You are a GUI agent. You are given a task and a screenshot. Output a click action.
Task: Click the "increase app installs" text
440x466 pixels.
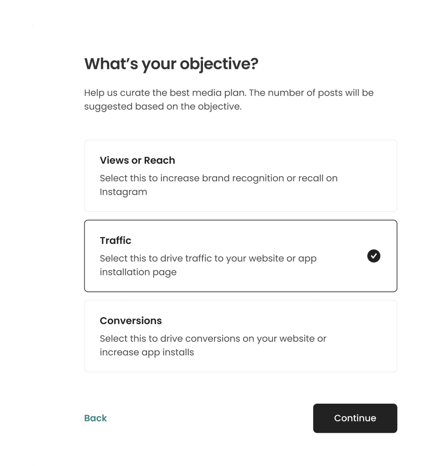tap(147, 352)
